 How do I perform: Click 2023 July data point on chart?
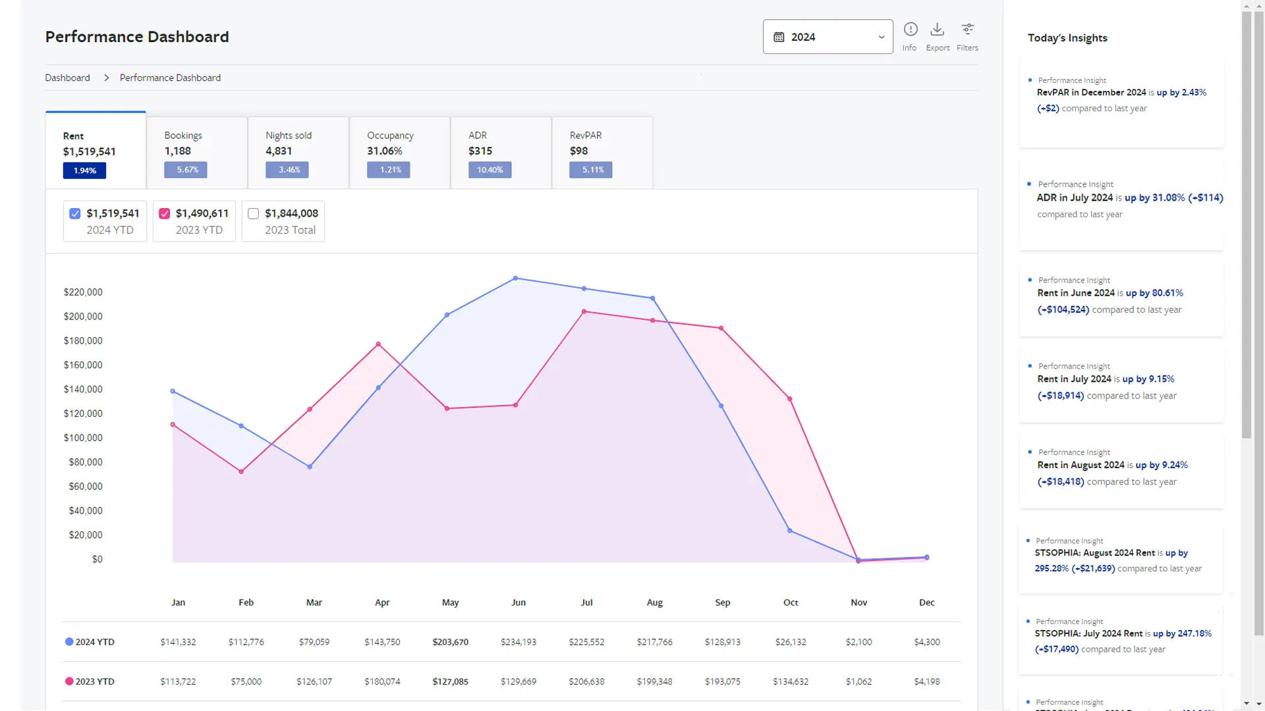pos(584,311)
